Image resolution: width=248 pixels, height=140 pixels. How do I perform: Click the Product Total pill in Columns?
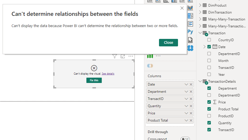[x=170, y=120]
